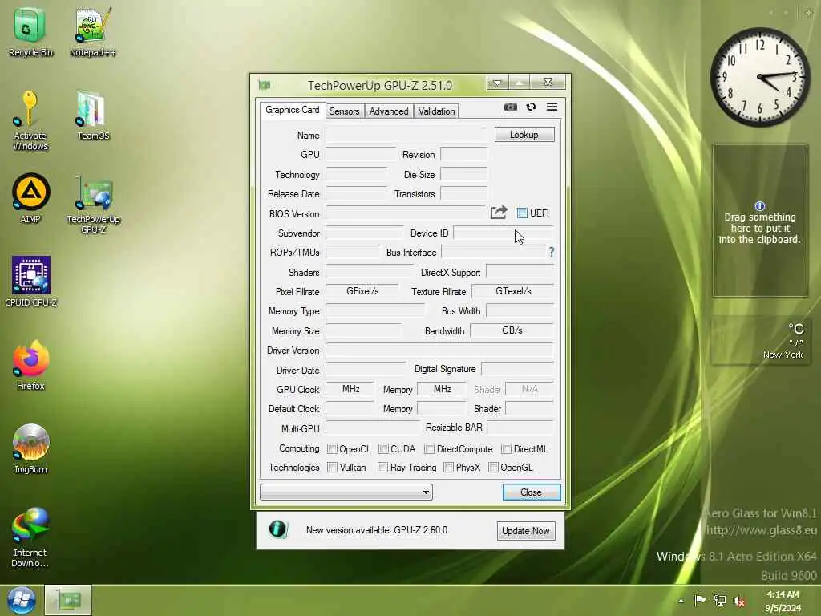
Task: Click the muted volume tray icon
Action: click(739, 601)
